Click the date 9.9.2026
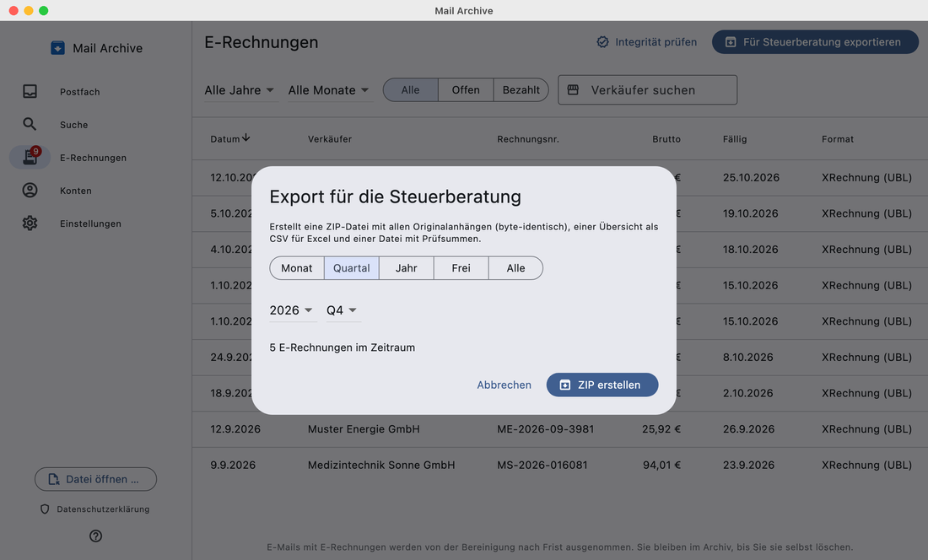The image size is (928, 560). 233,466
